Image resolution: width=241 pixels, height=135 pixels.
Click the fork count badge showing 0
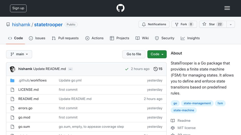click(x=191, y=24)
